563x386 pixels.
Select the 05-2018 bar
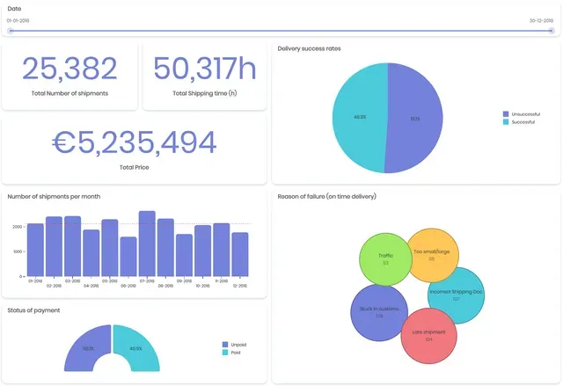pos(110,248)
